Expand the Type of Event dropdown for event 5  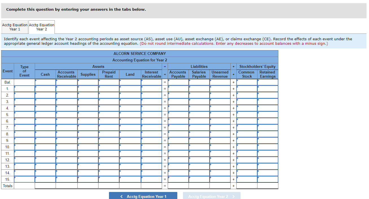click(25, 115)
